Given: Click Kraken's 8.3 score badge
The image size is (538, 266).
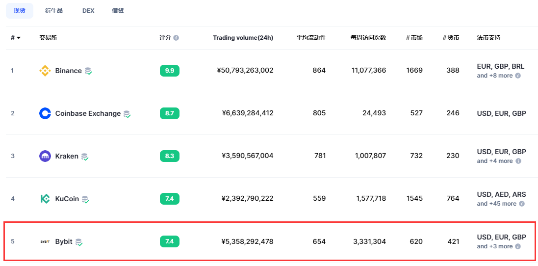Looking at the screenshot, I should point(170,156).
